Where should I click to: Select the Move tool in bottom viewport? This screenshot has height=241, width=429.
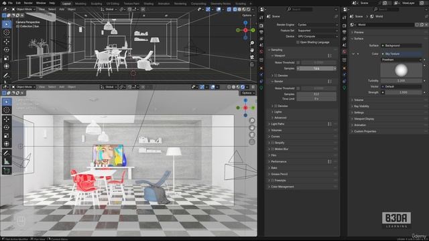pos(7,119)
